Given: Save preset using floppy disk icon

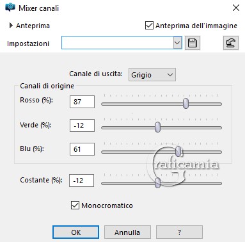Looking at the screenshot, I should pyautogui.click(x=193, y=43).
